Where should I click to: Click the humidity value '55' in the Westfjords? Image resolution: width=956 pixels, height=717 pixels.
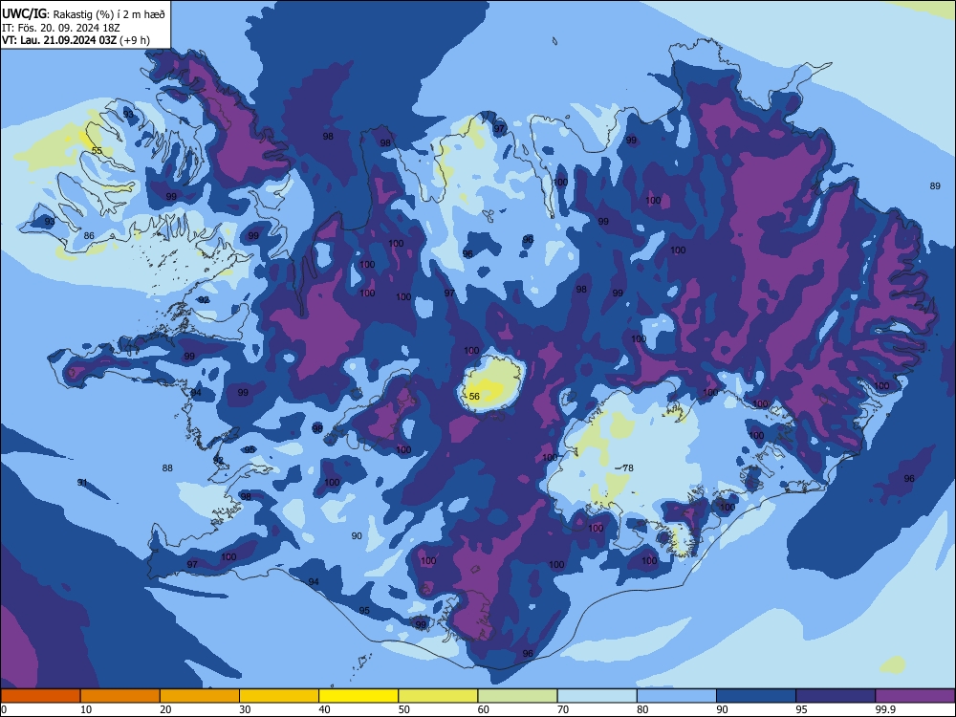tap(97, 151)
